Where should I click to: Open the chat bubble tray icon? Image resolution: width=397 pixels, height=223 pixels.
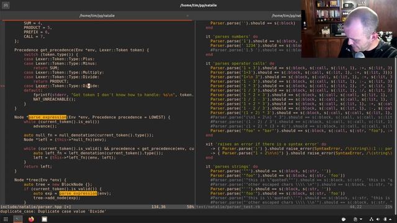tap(344, 219)
